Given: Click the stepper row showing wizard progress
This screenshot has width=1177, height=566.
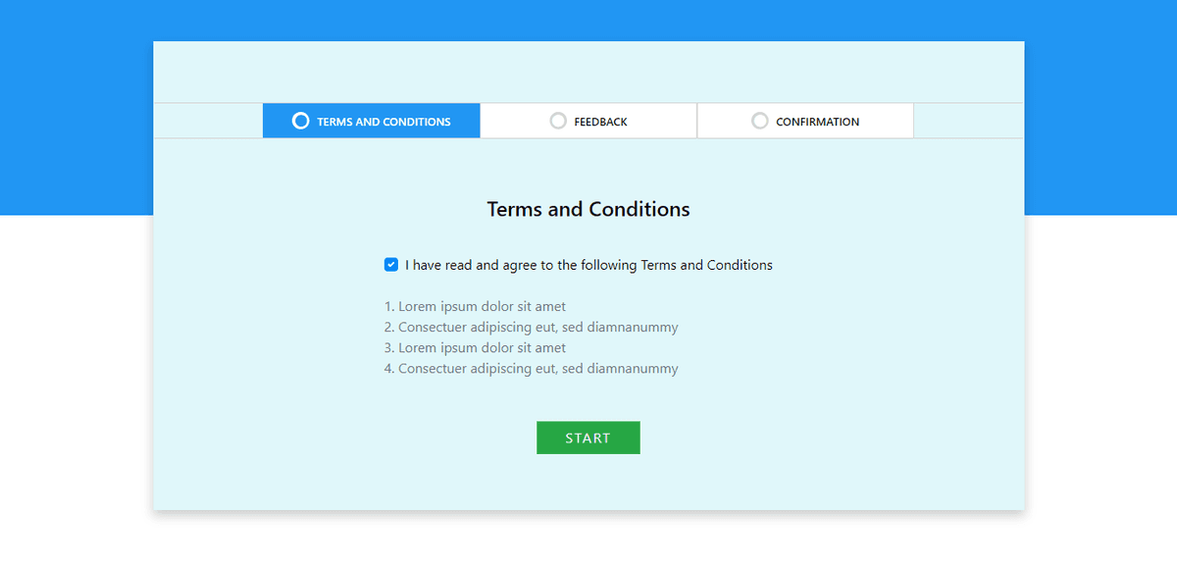Looking at the screenshot, I should click(588, 120).
